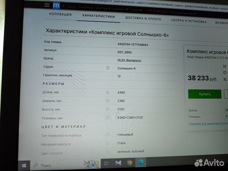Screen dimensions: 228x171
Task: Click the percent discount icon
Action: (x=225, y=79)
